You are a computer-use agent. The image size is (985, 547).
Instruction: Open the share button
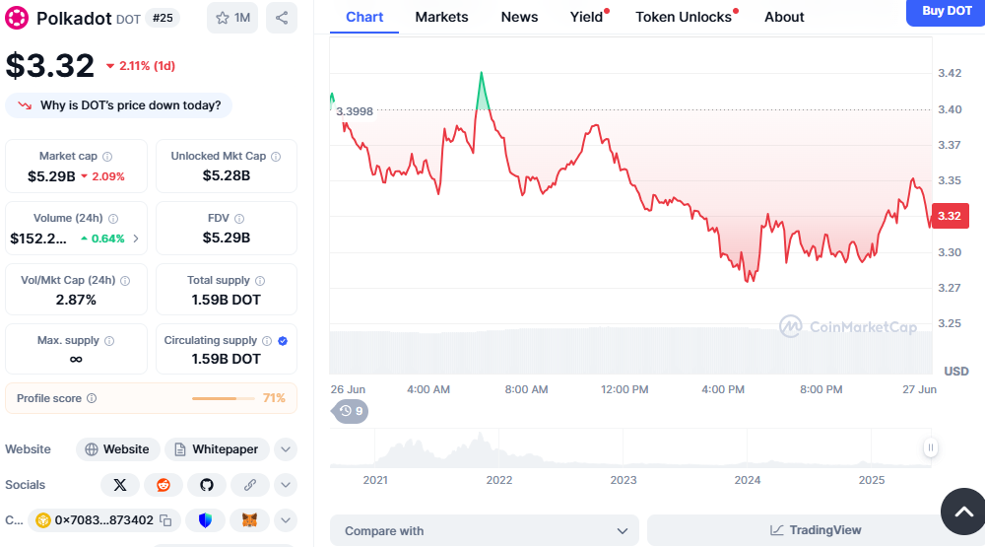[x=282, y=18]
